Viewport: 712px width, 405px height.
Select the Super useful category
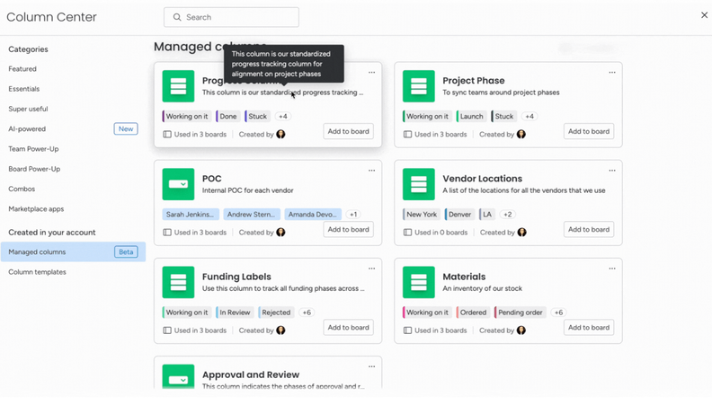tap(28, 109)
